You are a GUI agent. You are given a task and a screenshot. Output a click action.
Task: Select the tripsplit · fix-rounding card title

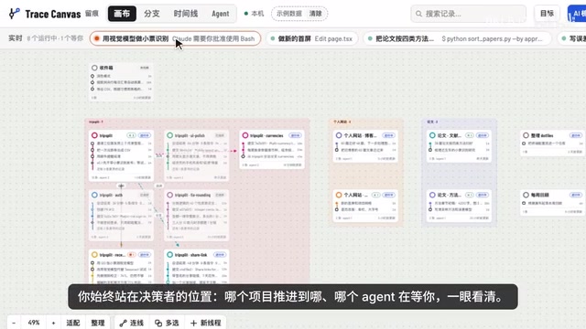(192, 195)
